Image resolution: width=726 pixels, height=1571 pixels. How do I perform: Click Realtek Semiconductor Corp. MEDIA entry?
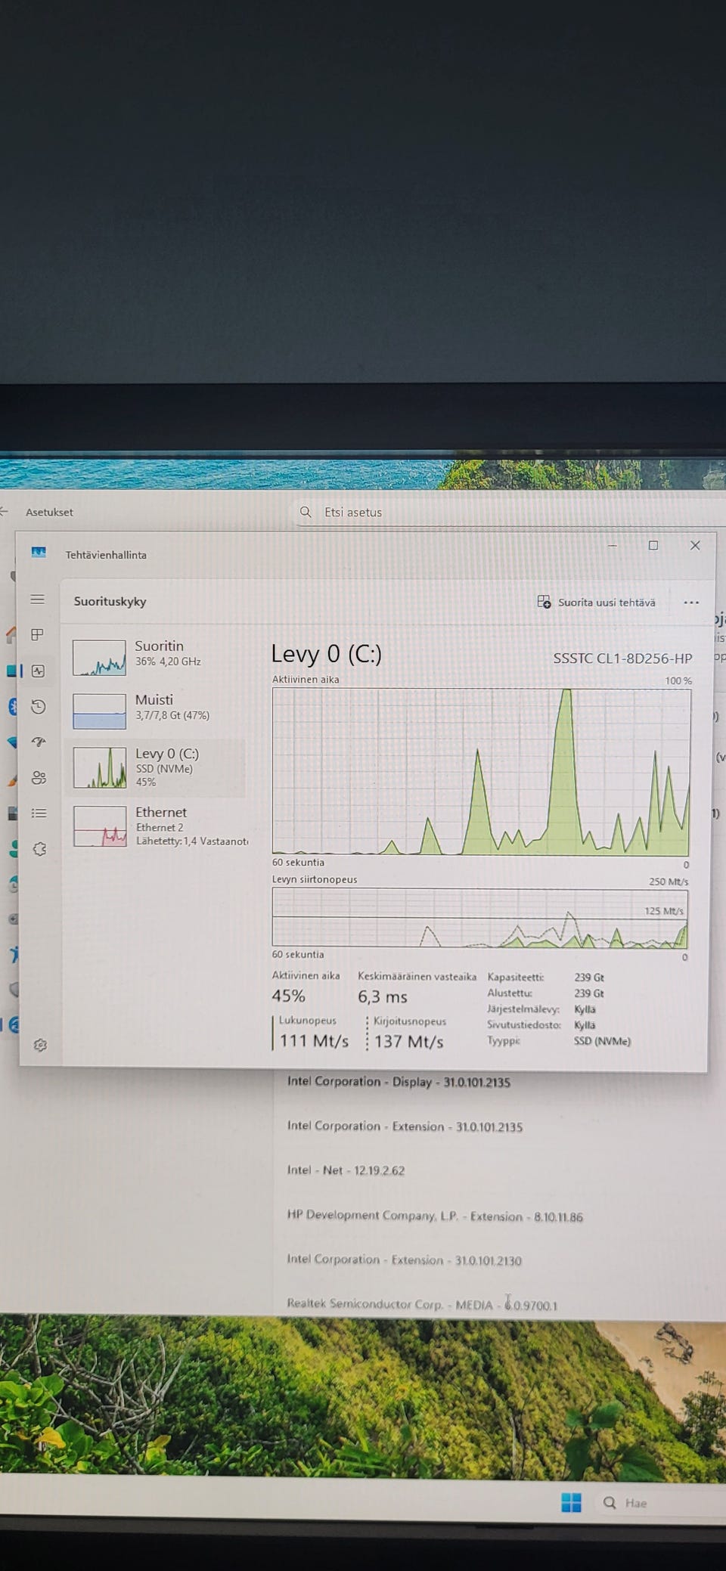[x=422, y=1305]
